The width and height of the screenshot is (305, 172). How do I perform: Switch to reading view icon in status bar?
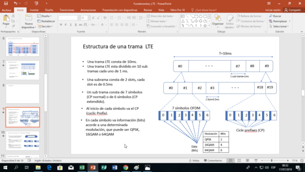point(247,161)
